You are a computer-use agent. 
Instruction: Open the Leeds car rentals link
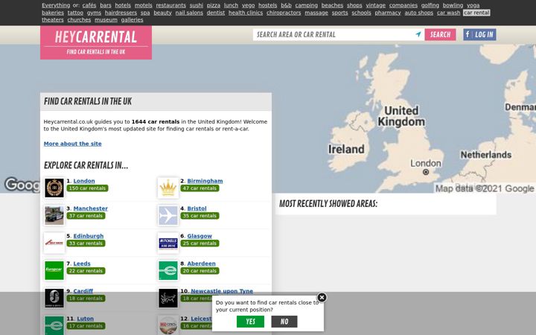pos(82,264)
